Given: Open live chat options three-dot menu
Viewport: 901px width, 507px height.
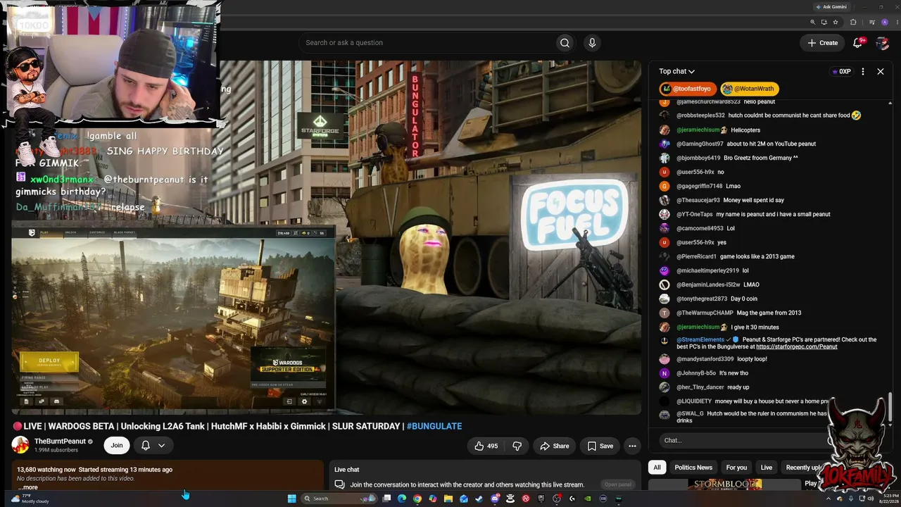Looking at the screenshot, I should tap(863, 71).
